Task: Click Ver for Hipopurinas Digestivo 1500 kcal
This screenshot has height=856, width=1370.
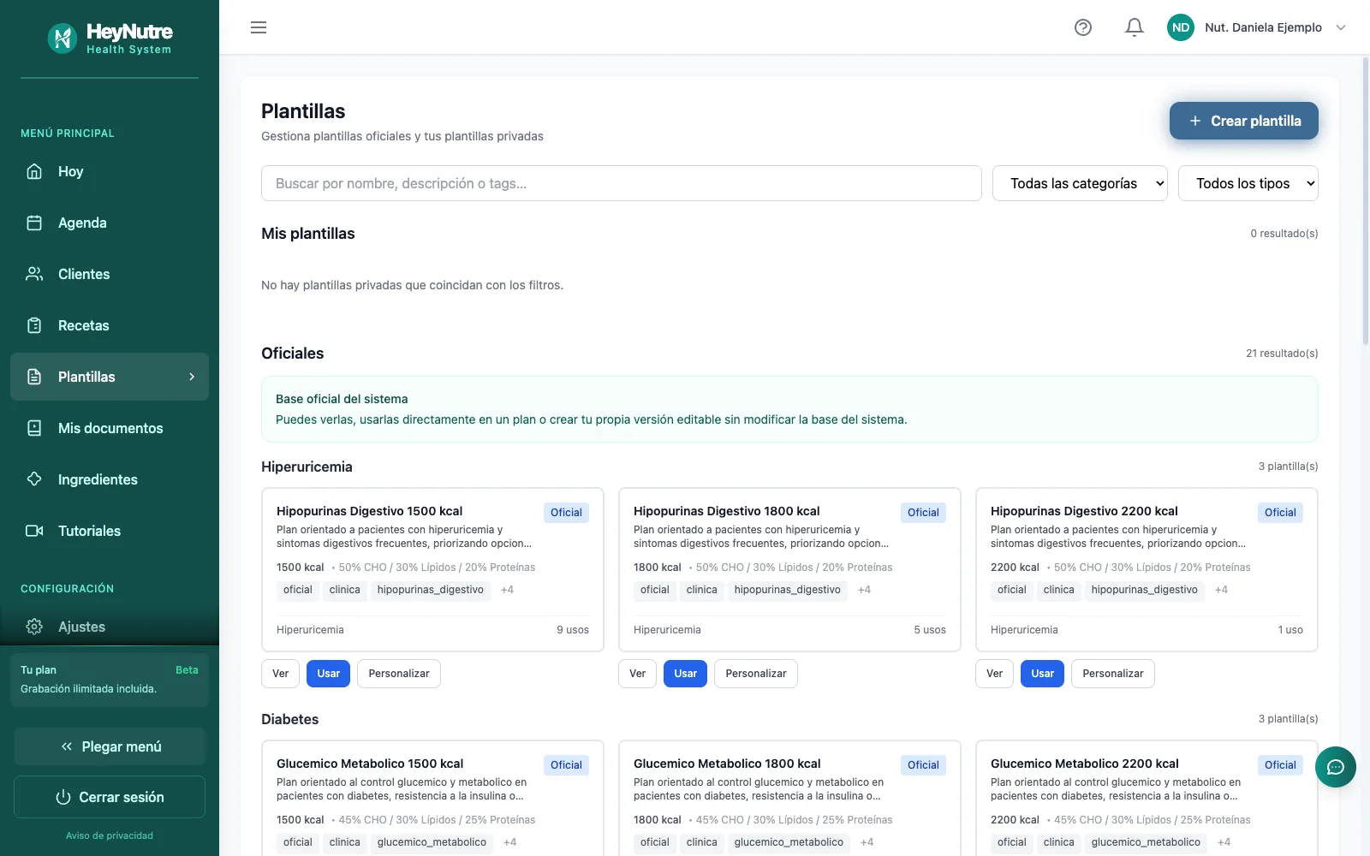Action: [x=281, y=674]
